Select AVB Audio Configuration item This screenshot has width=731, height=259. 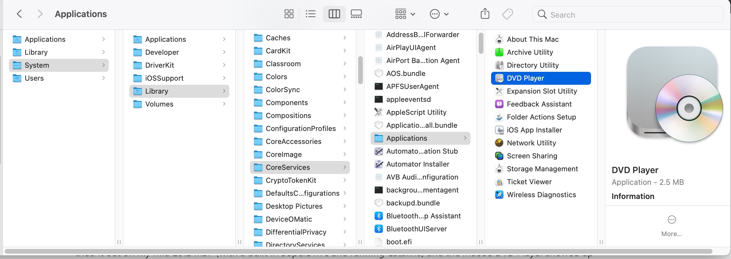point(420,177)
